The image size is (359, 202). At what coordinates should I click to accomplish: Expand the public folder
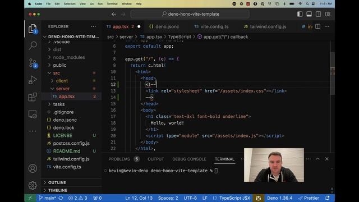(x=71, y=65)
